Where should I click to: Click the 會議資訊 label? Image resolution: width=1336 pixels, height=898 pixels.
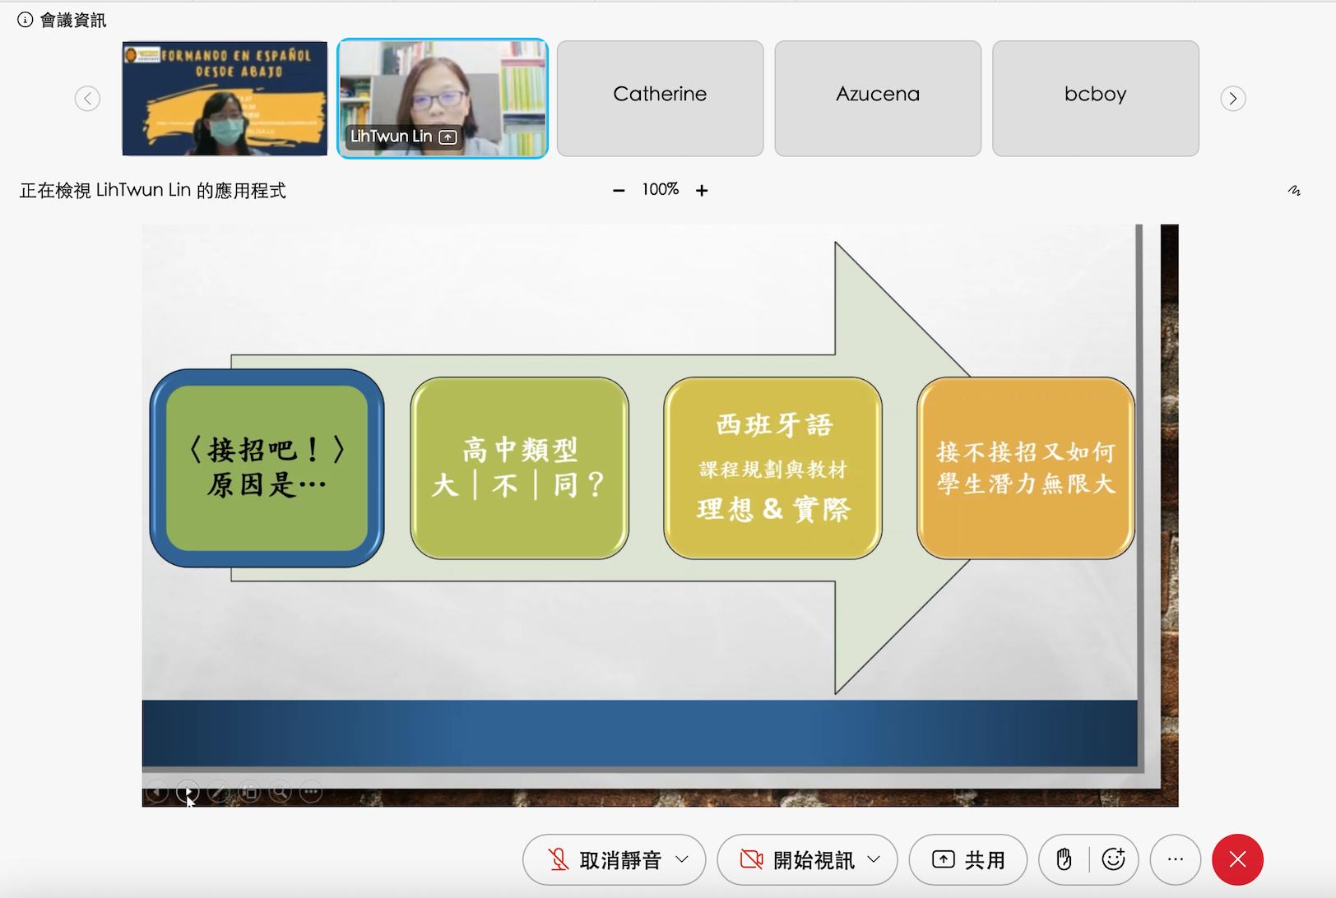tap(73, 21)
